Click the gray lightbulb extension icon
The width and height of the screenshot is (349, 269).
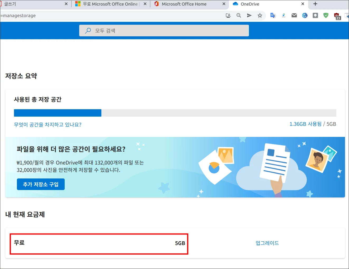tap(315, 16)
